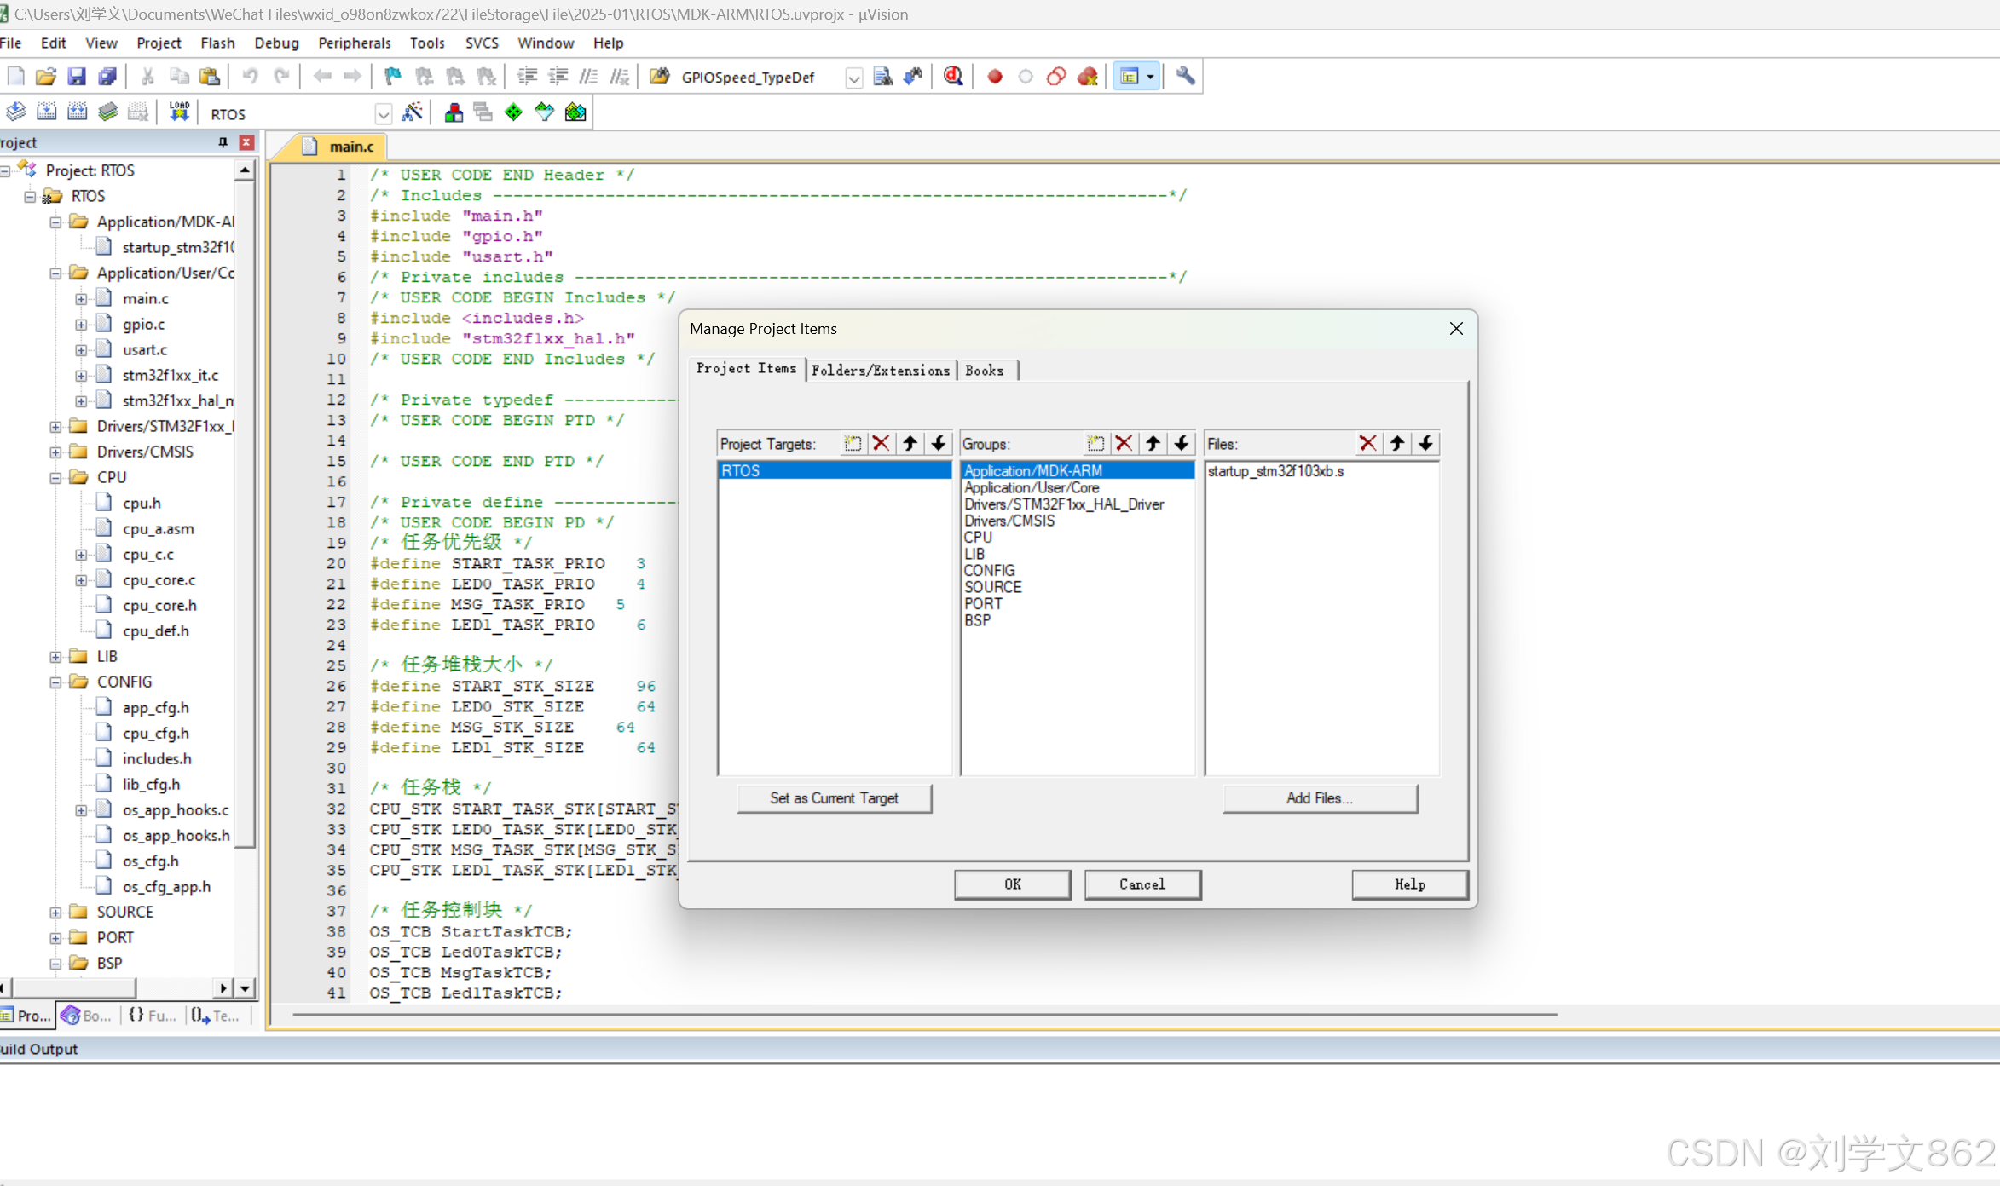This screenshot has height=1186, width=2000.
Task: Switch to the Folders/Extensions tab
Action: pyautogui.click(x=880, y=371)
